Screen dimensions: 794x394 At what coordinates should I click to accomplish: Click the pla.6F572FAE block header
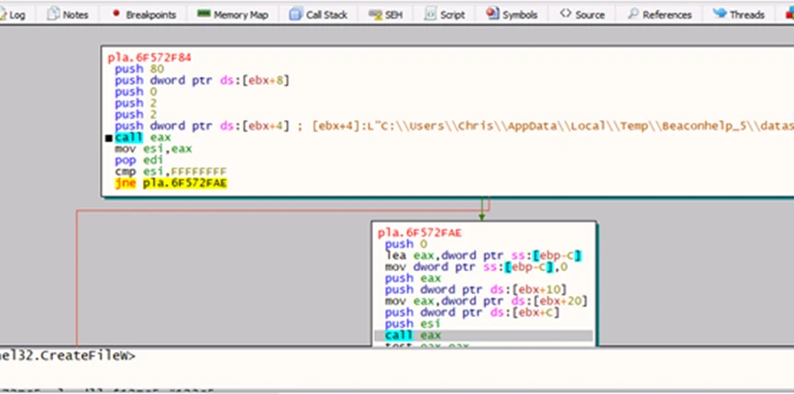coord(420,233)
